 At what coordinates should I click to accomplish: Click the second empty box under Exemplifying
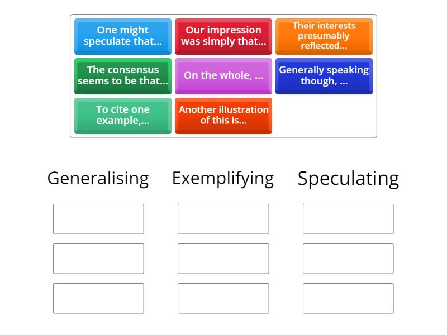(x=223, y=259)
